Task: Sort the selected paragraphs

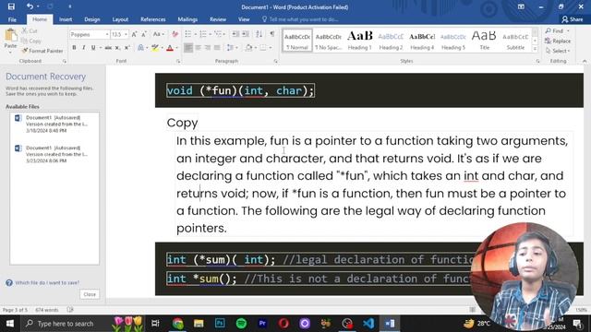Action: pyautogui.click(x=259, y=34)
